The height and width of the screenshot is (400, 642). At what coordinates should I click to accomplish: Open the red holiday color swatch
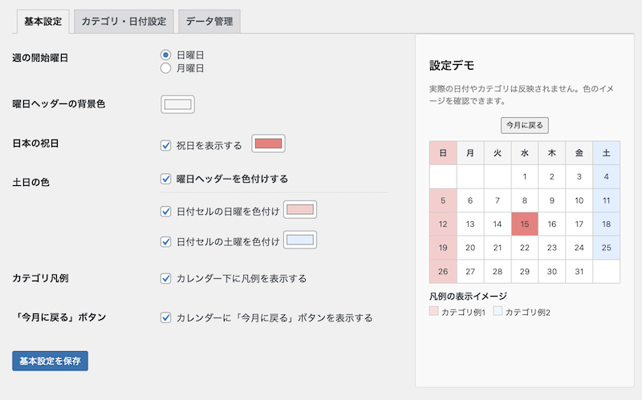click(x=269, y=144)
